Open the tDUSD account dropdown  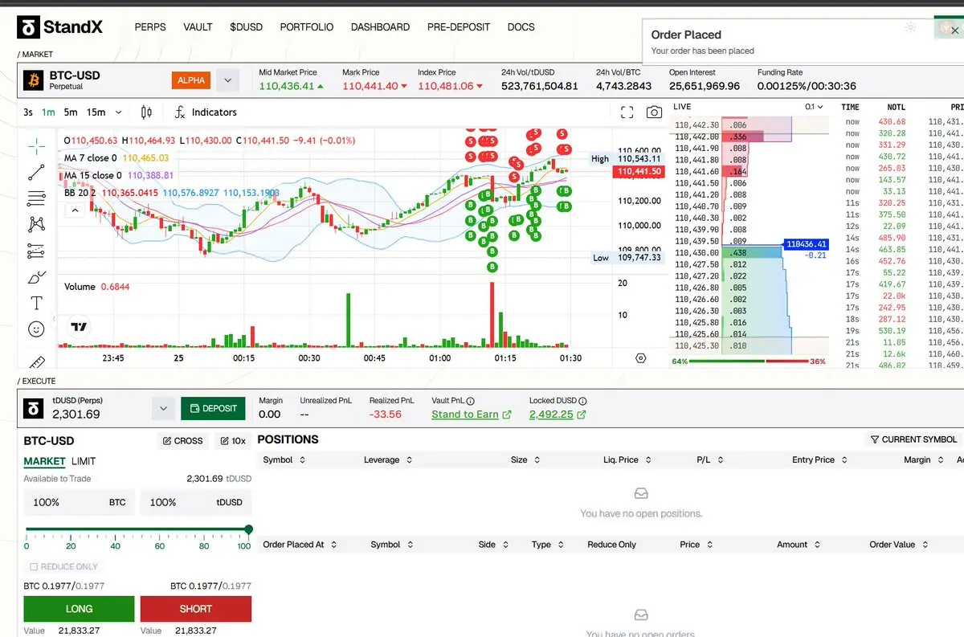[163, 408]
